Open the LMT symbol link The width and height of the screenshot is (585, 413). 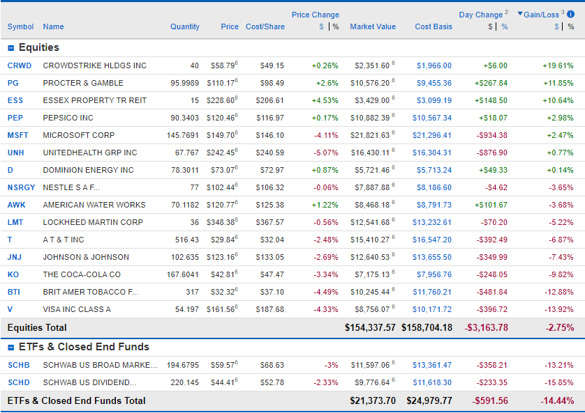[x=15, y=222]
